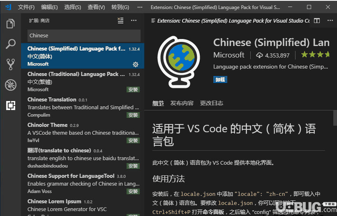
Task: Click the Chinese search box in extensions
Action: pos(84,36)
